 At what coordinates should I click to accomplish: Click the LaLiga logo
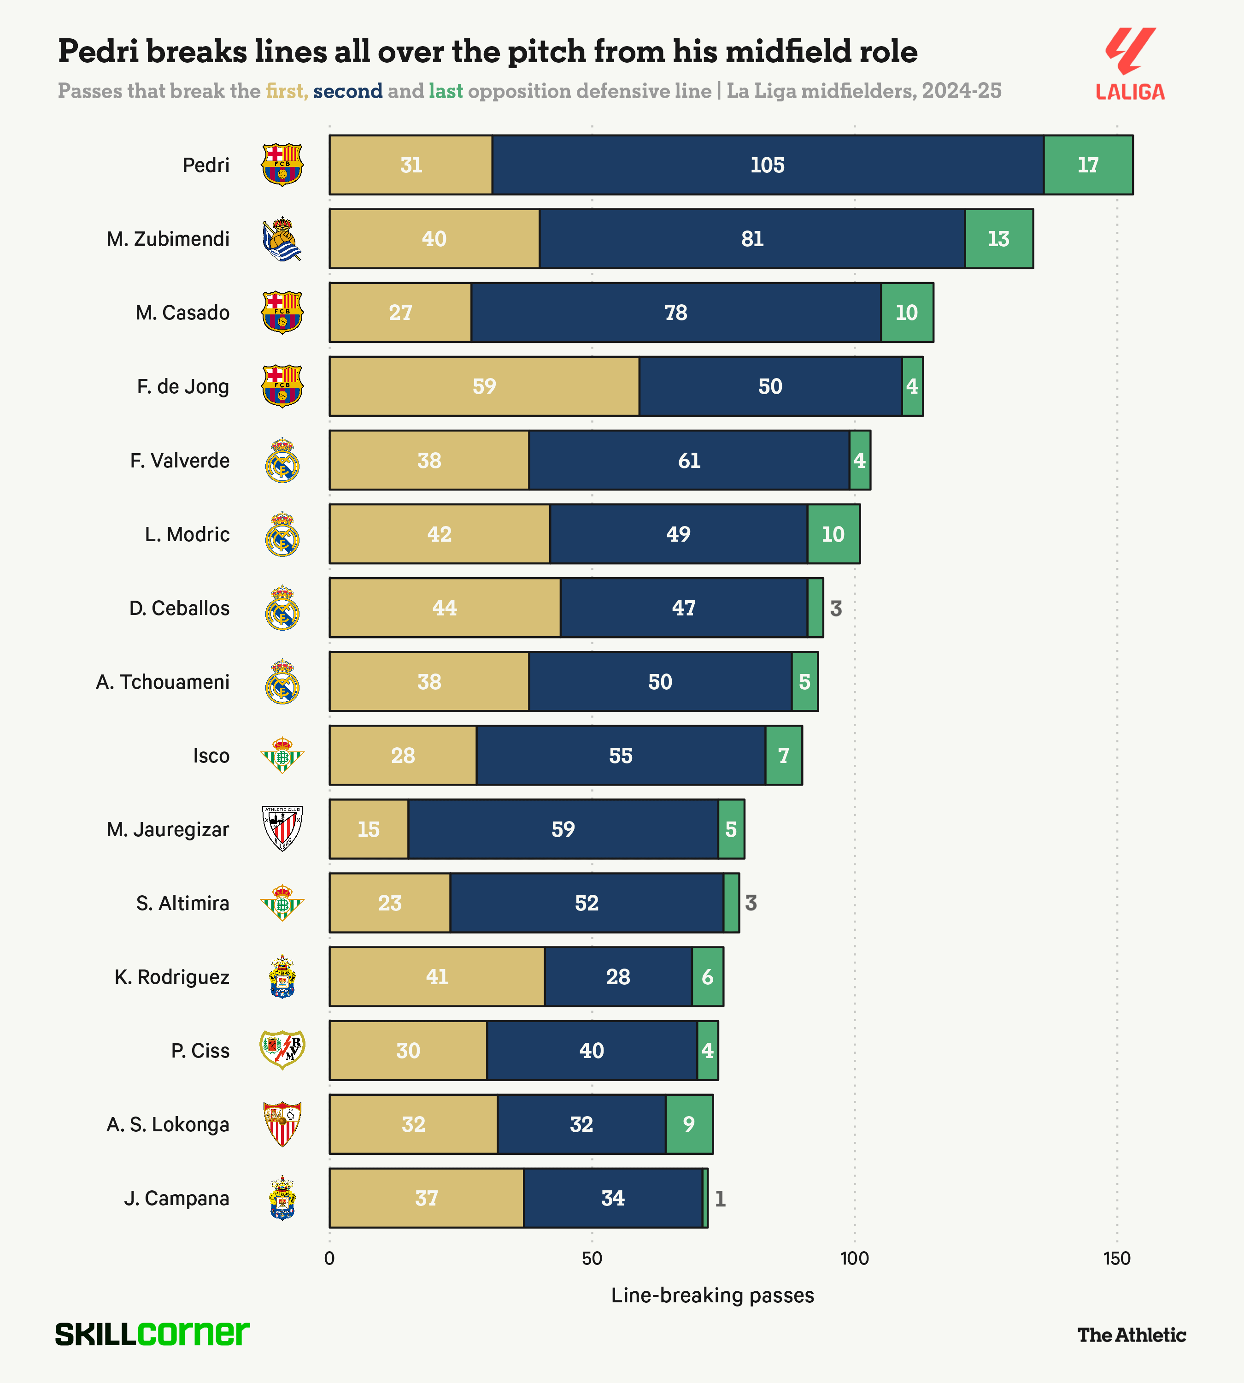[x=1130, y=64]
